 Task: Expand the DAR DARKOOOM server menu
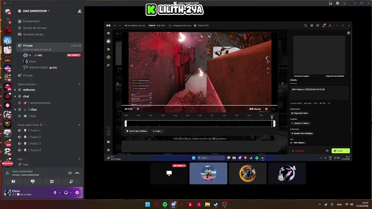click(36, 11)
